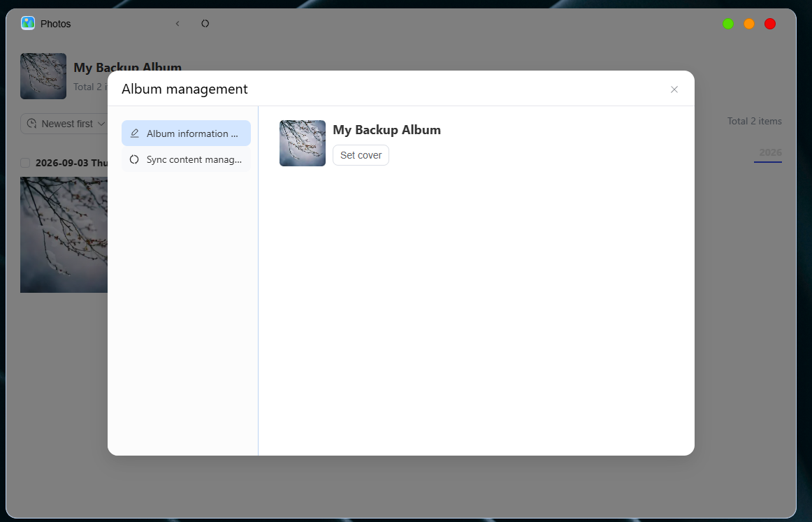
Task: Click the Set cover button
Action: click(361, 155)
